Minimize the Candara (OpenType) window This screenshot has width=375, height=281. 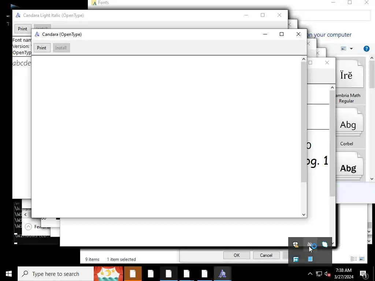point(265,34)
